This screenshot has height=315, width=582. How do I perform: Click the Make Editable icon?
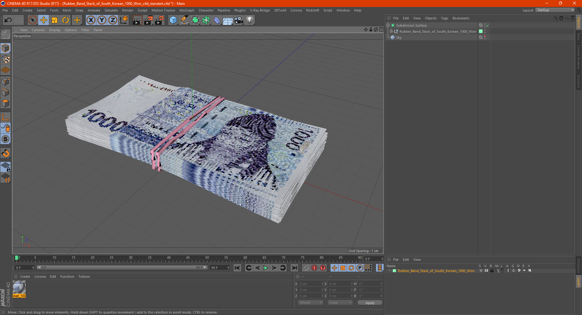pos(5,35)
